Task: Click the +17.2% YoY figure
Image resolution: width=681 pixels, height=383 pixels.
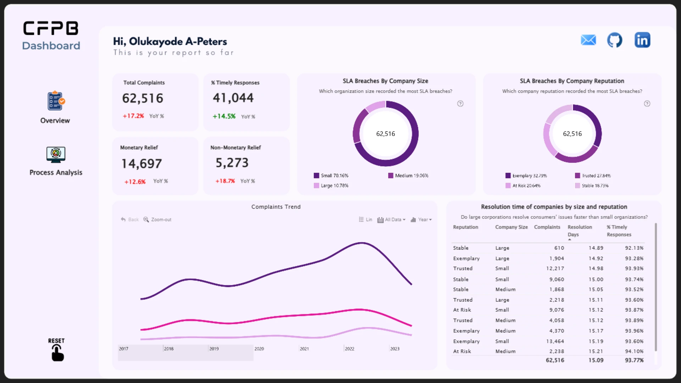Action: pyautogui.click(x=133, y=116)
